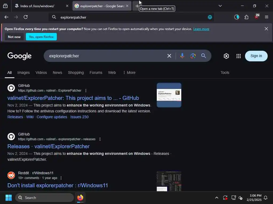Viewport: 273px width, 204px height.
Task: Search by image with camera icon
Action: (193, 56)
